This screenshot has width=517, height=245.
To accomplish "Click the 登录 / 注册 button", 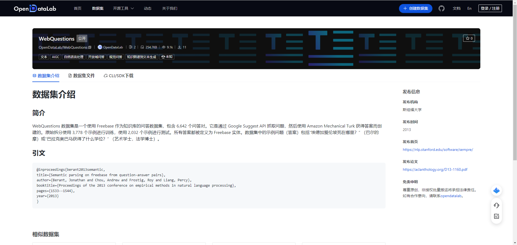I will [x=490, y=8].
